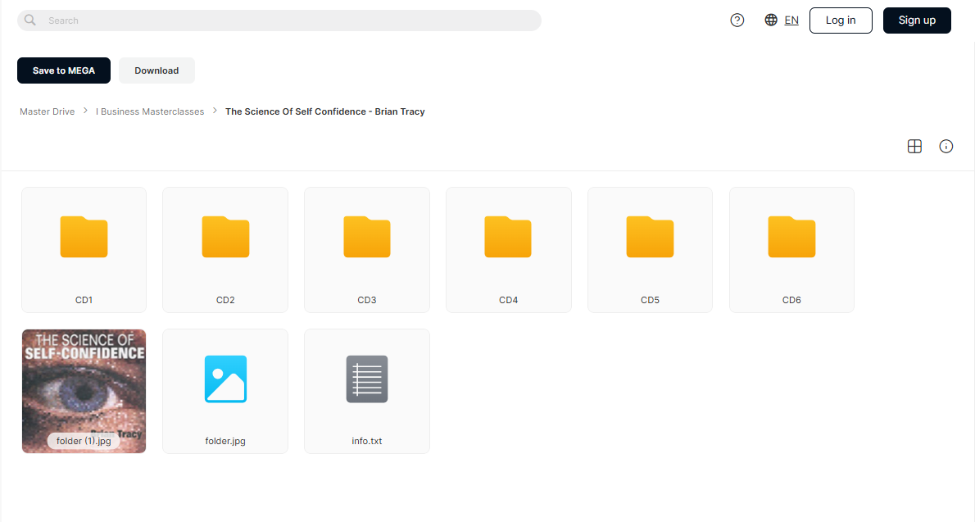
Task: Open the CD4 folder icon
Action: coord(508,237)
